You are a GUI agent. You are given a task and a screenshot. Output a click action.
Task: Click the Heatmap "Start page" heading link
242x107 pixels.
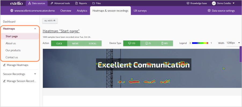click(x=61, y=31)
